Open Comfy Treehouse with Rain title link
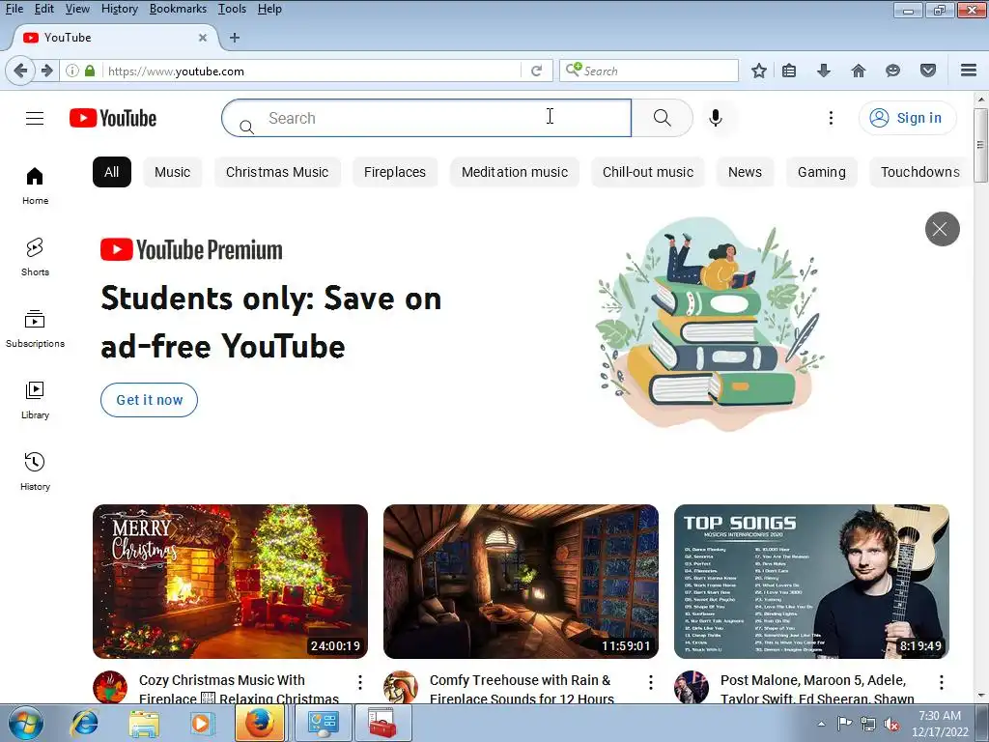Image resolution: width=989 pixels, height=742 pixels. click(x=522, y=689)
